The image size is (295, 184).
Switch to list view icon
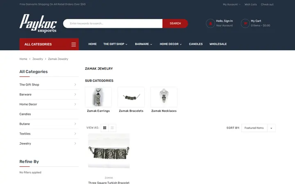(112, 128)
